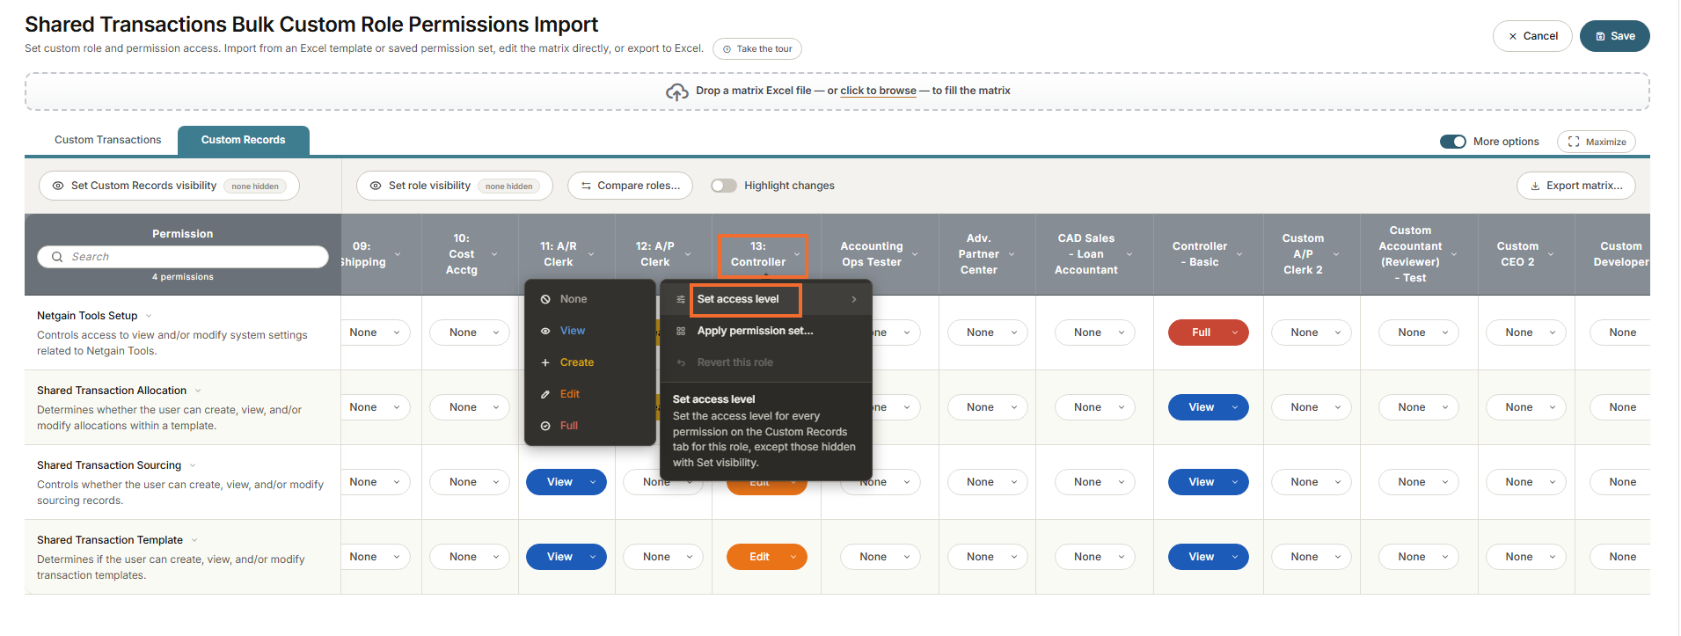Click the grid icon beside Apply permission set
Image resolution: width=1681 pixels, height=636 pixels.
tap(681, 331)
